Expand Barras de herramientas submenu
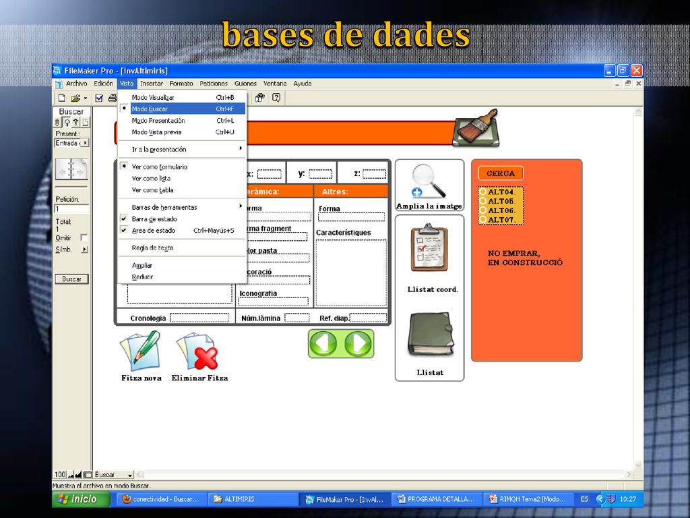This screenshot has height=518, width=690. (182, 208)
